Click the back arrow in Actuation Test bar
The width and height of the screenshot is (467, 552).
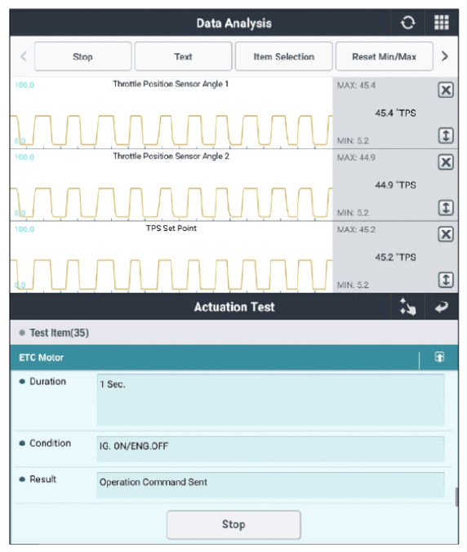(x=441, y=307)
